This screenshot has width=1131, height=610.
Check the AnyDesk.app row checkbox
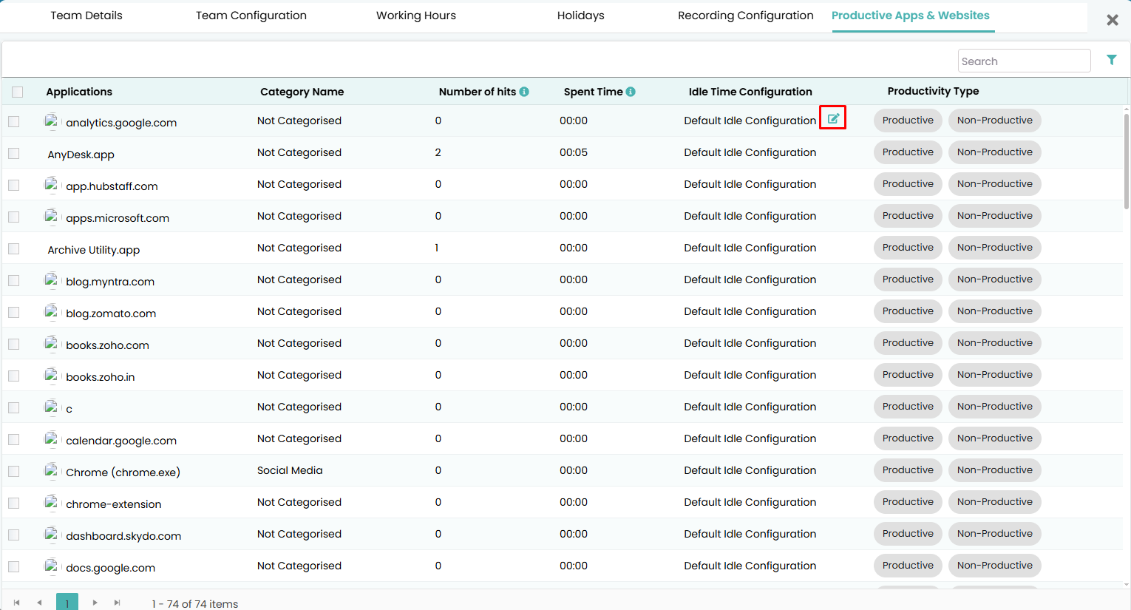[x=14, y=153]
